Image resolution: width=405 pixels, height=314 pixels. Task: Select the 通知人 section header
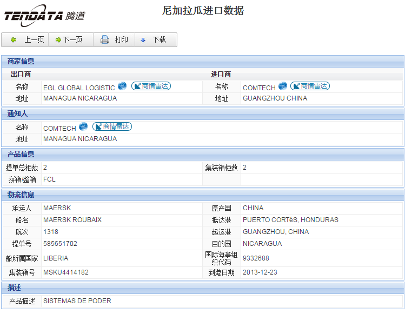(x=18, y=114)
